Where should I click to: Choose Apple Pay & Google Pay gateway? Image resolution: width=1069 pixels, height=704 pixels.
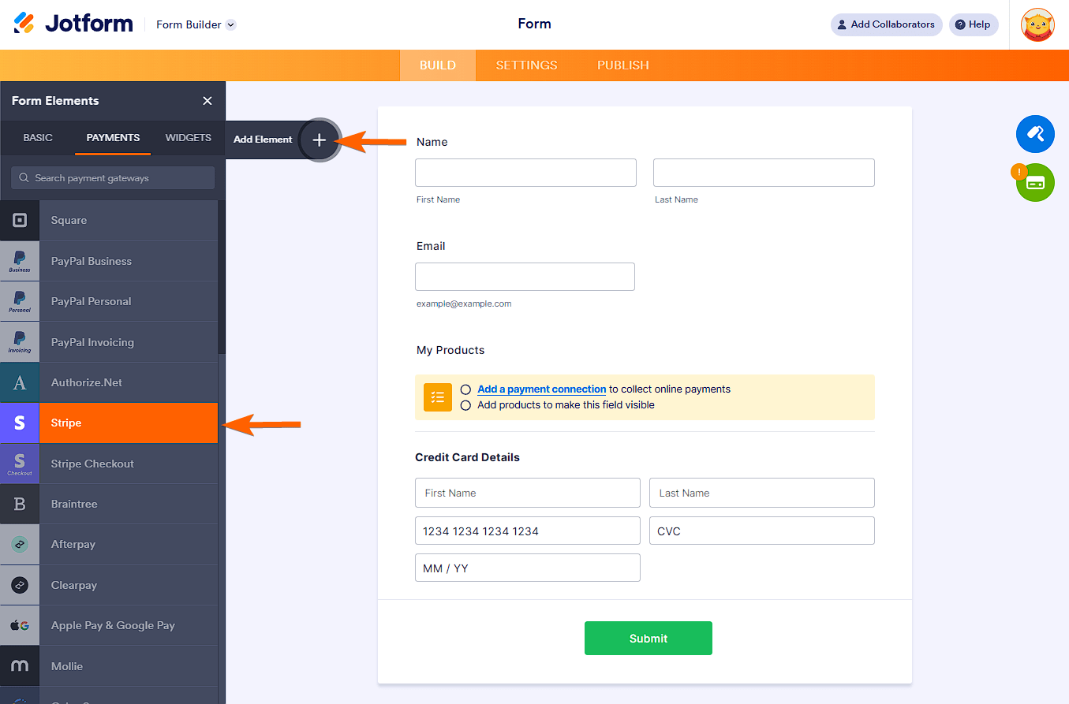click(x=109, y=626)
